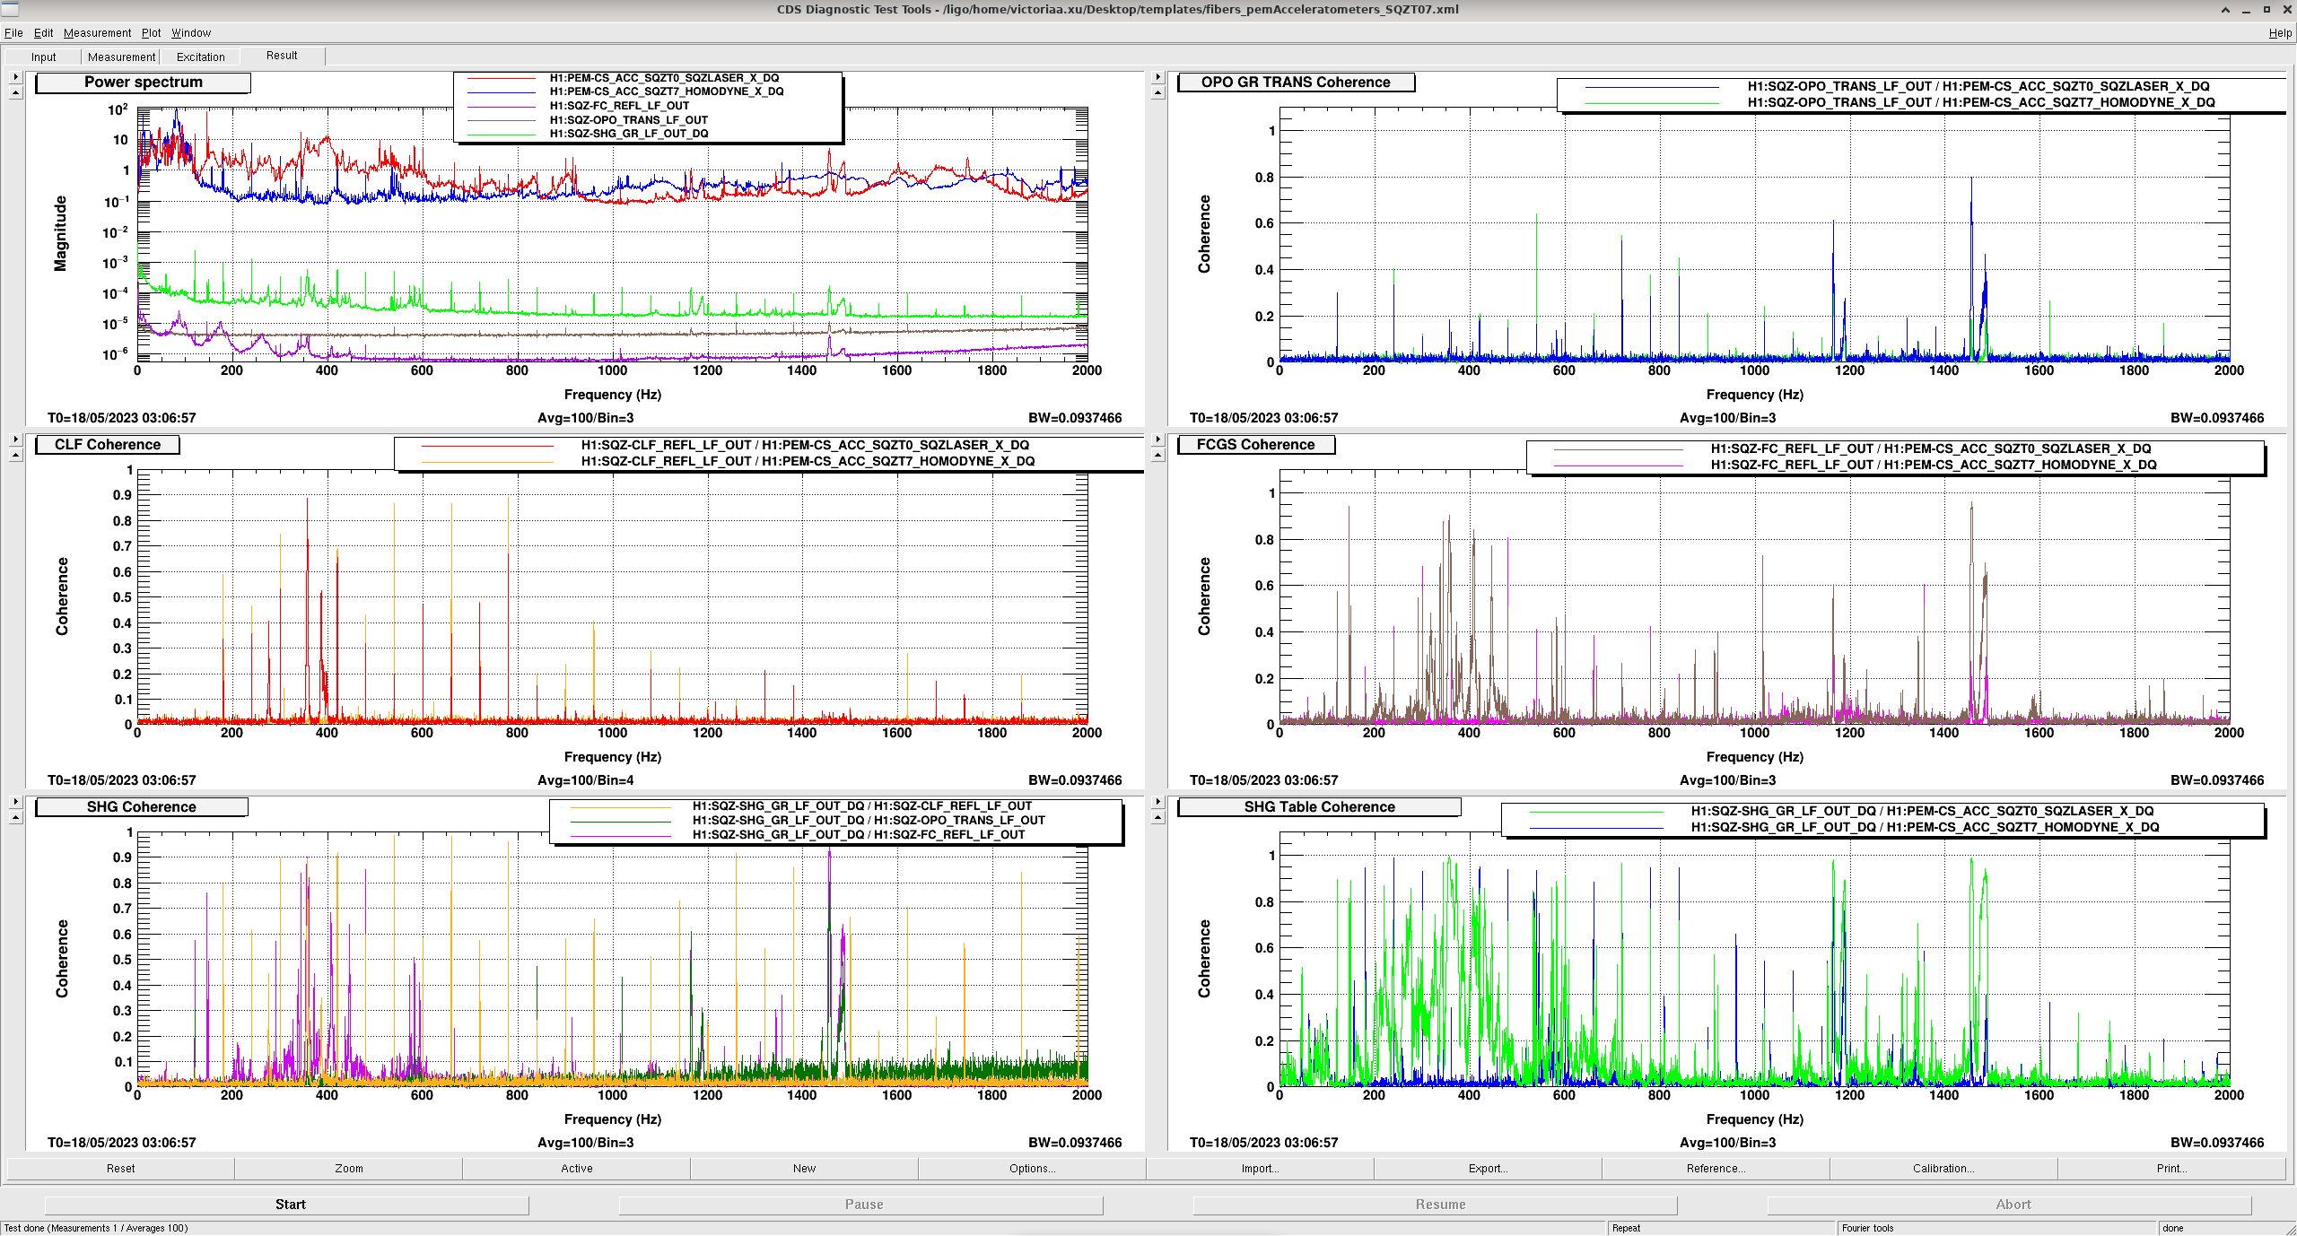Open the plot Options... dialog
The image size is (2297, 1236).
pos(1032,1169)
